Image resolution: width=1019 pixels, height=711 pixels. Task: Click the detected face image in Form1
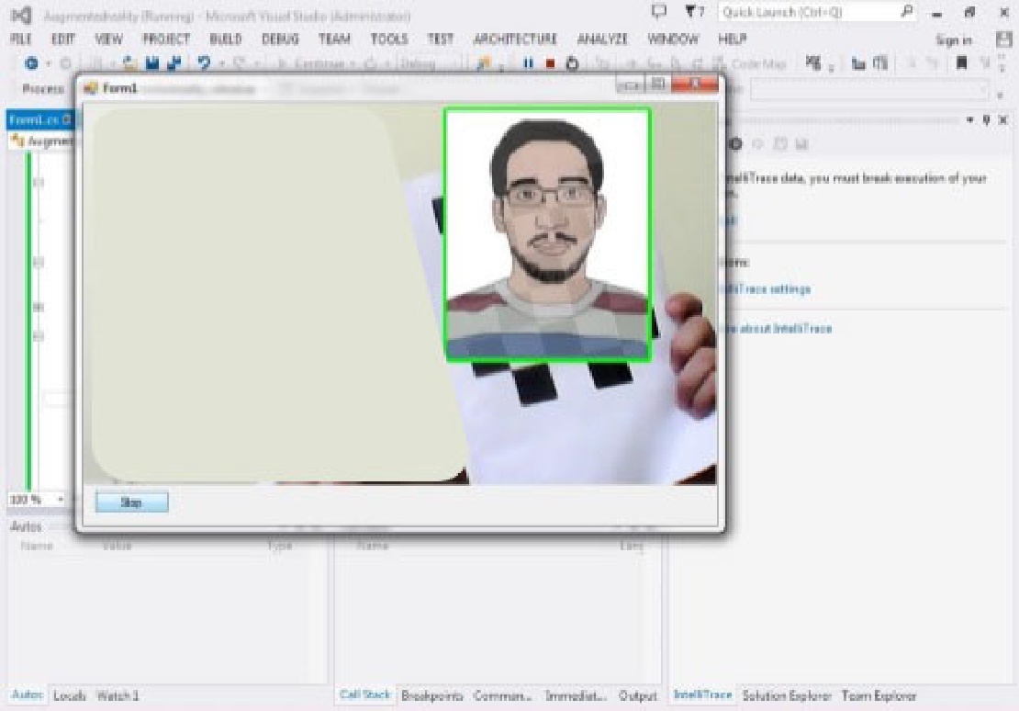pos(548,234)
